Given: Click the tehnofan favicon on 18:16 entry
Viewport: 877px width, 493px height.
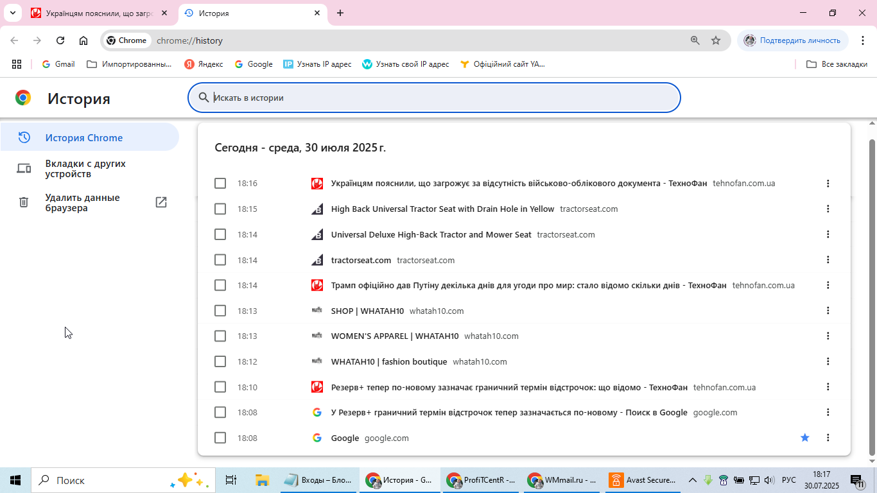Looking at the screenshot, I should click(x=317, y=184).
